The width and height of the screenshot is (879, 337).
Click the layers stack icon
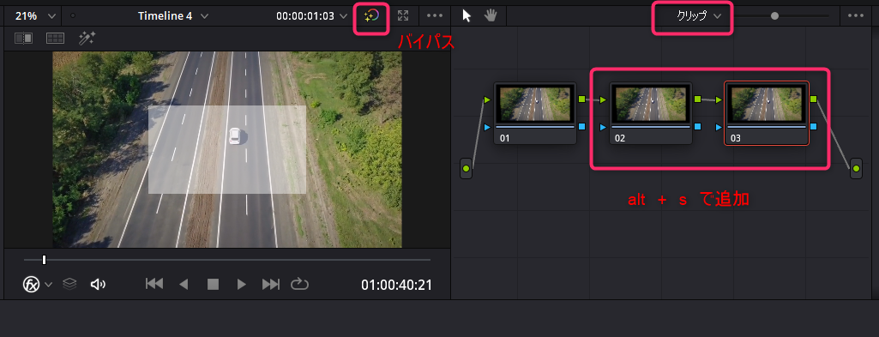pyautogui.click(x=69, y=284)
